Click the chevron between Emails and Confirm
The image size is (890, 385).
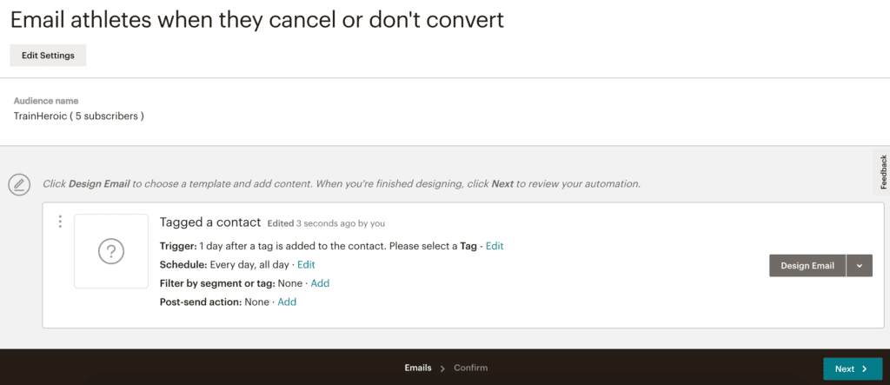click(442, 368)
